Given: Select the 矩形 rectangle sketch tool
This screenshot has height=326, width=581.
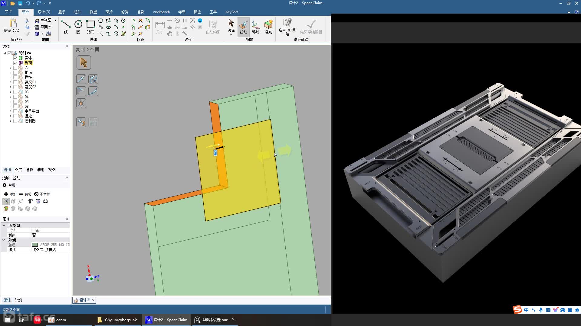Looking at the screenshot, I should pos(90,27).
